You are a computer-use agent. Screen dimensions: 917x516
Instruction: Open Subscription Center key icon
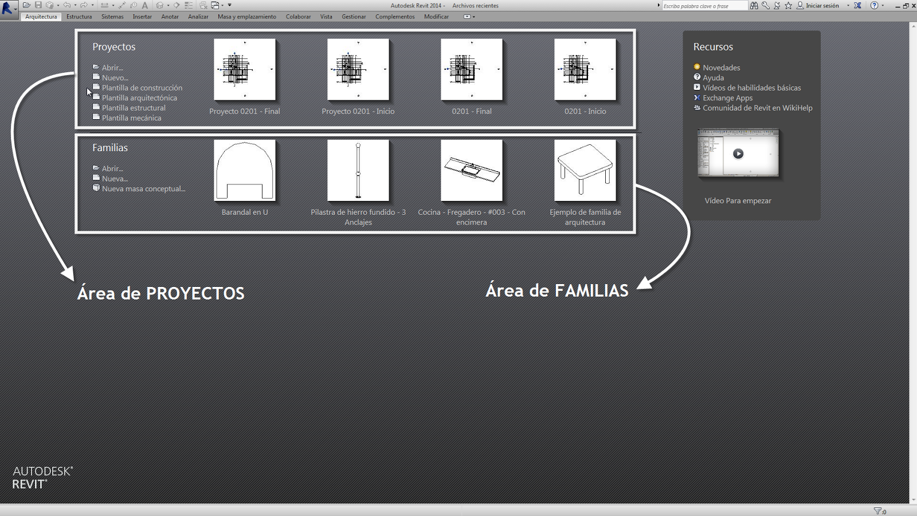(766, 5)
